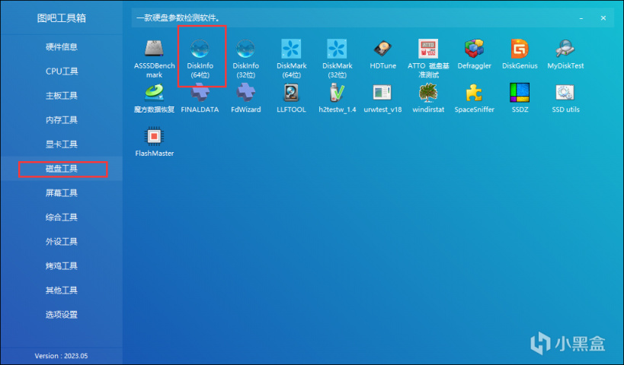Open ATTO 磁盘基准测试

(428, 59)
